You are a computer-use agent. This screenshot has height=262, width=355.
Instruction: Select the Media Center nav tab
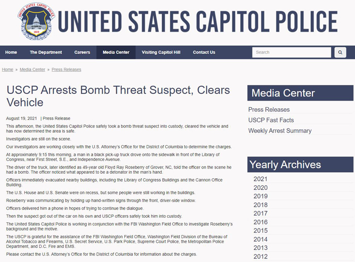point(116,52)
